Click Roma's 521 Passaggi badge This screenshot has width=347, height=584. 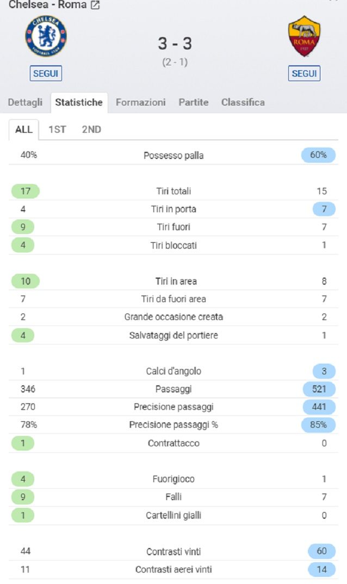coord(319,389)
